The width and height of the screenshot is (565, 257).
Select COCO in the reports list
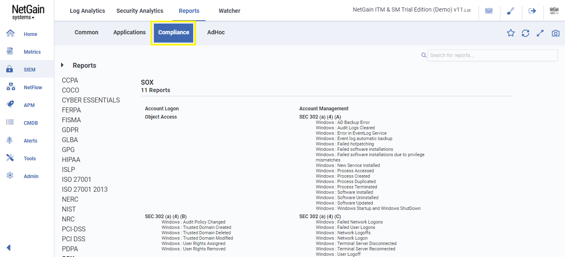(x=70, y=90)
